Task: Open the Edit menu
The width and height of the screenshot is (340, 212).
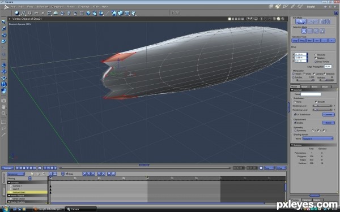Action: (21, 7)
